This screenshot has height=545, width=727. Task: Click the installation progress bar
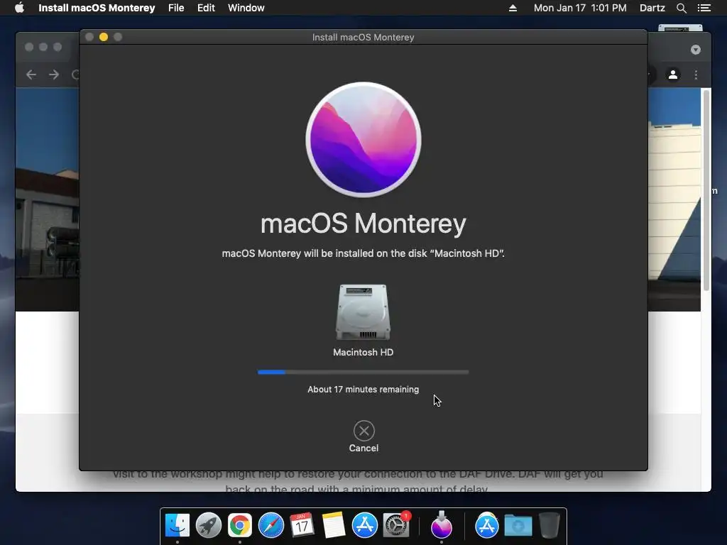point(363,372)
